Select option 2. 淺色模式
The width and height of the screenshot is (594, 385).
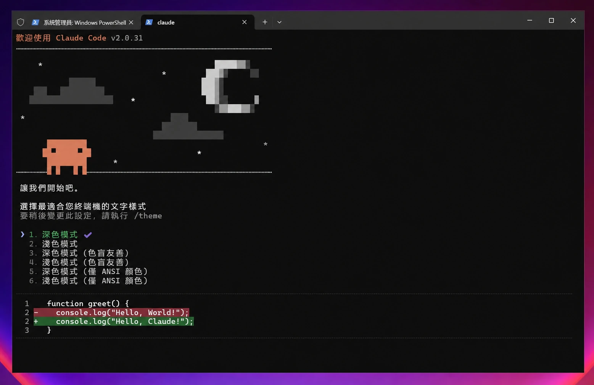[53, 244]
